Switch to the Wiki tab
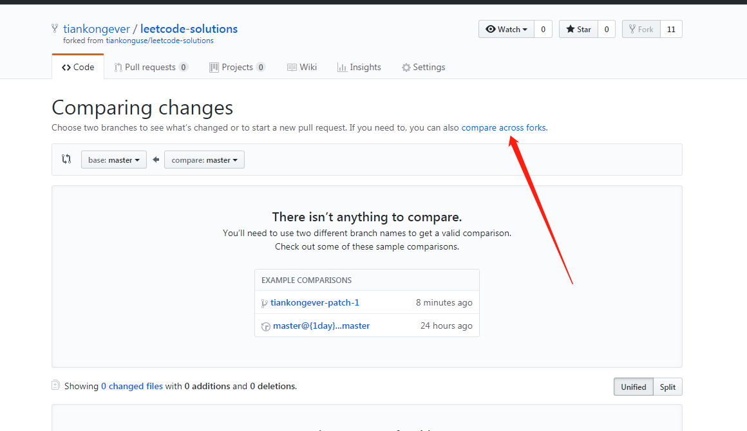 (x=302, y=67)
